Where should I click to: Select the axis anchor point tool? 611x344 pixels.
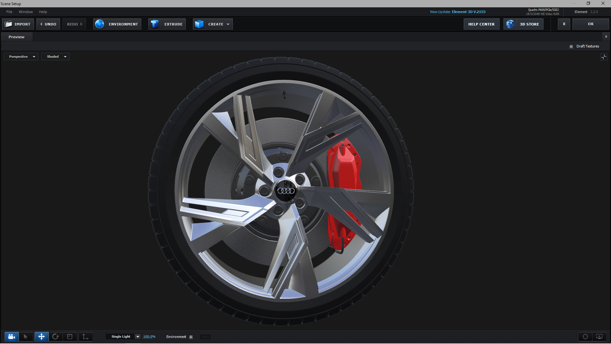(x=85, y=337)
